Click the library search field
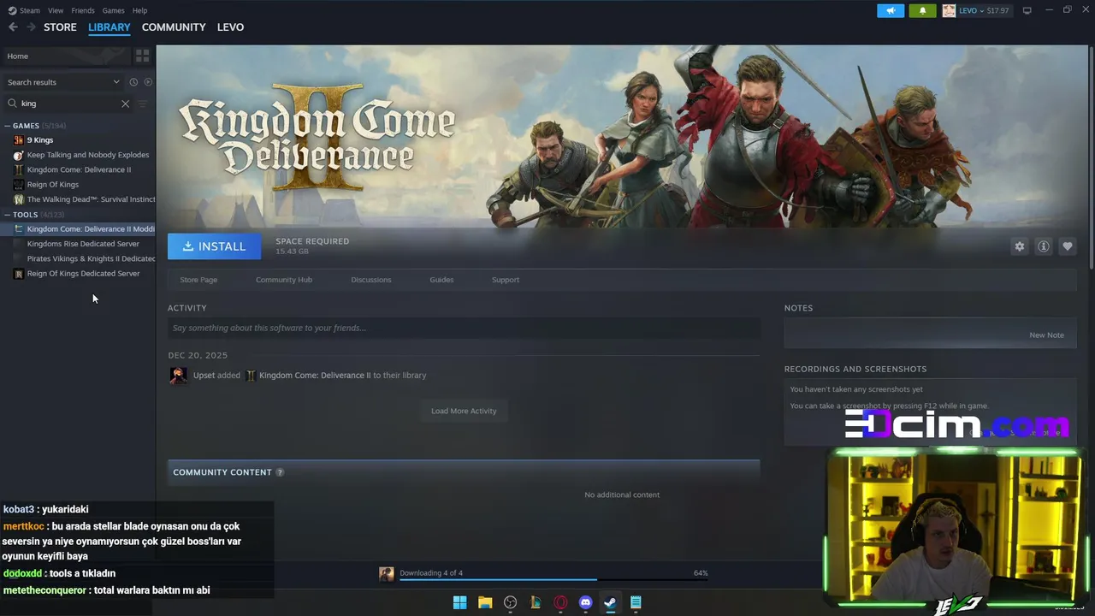Screen dimensions: 1095x616 tap(68, 104)
